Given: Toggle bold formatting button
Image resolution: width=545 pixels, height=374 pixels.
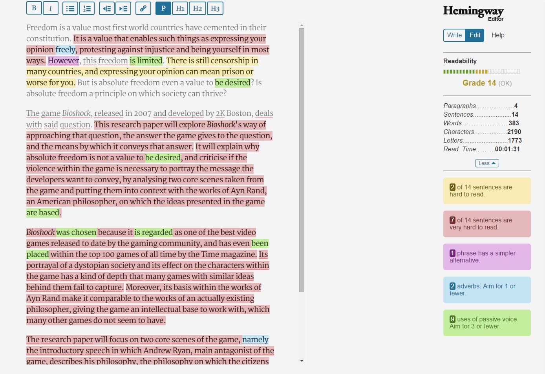Looking at the screenshot, I should tap(34, 8).
